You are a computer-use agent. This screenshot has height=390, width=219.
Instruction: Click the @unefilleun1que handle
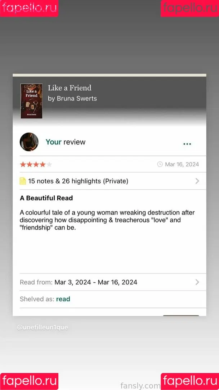coord(43,328)
